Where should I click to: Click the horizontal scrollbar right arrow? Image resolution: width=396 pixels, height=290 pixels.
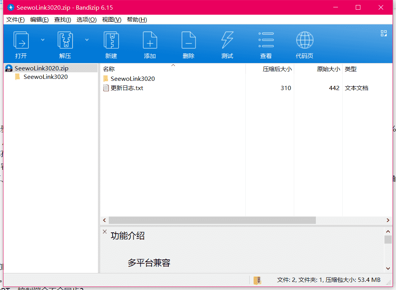(x=388, y=220)
